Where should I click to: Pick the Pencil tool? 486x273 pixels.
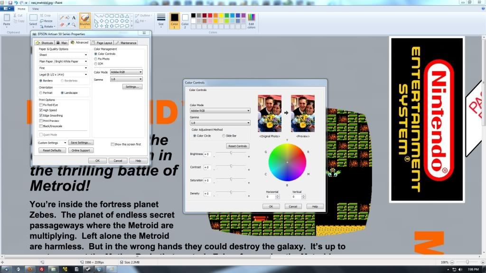61,18
